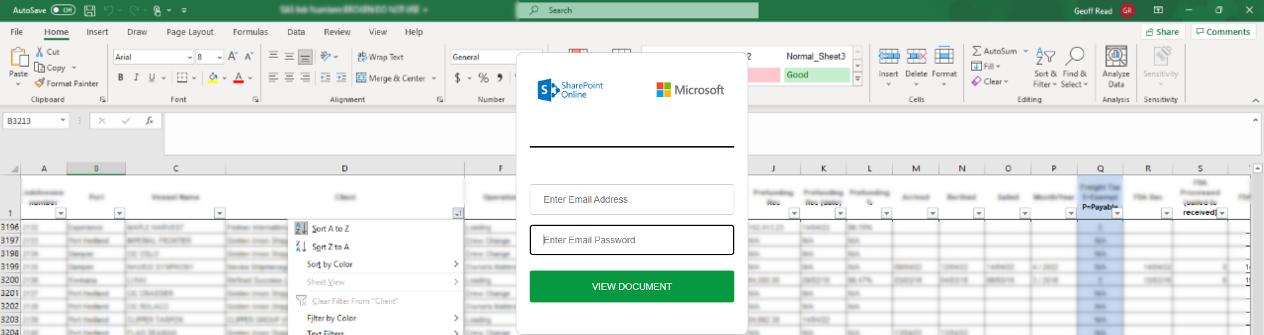Apply Underline formatting
Screen dimensions: 1264x335
pyautogui.click(x=152, y=78)
